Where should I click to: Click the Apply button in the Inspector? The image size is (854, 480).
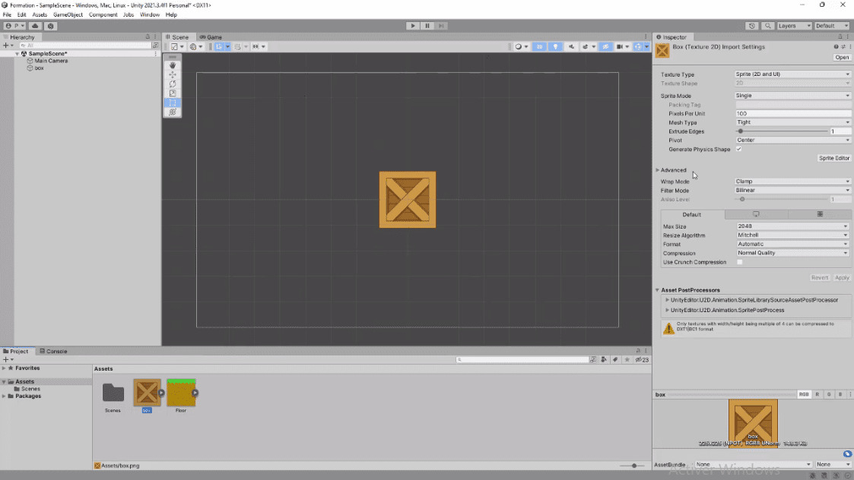point(841,277)
